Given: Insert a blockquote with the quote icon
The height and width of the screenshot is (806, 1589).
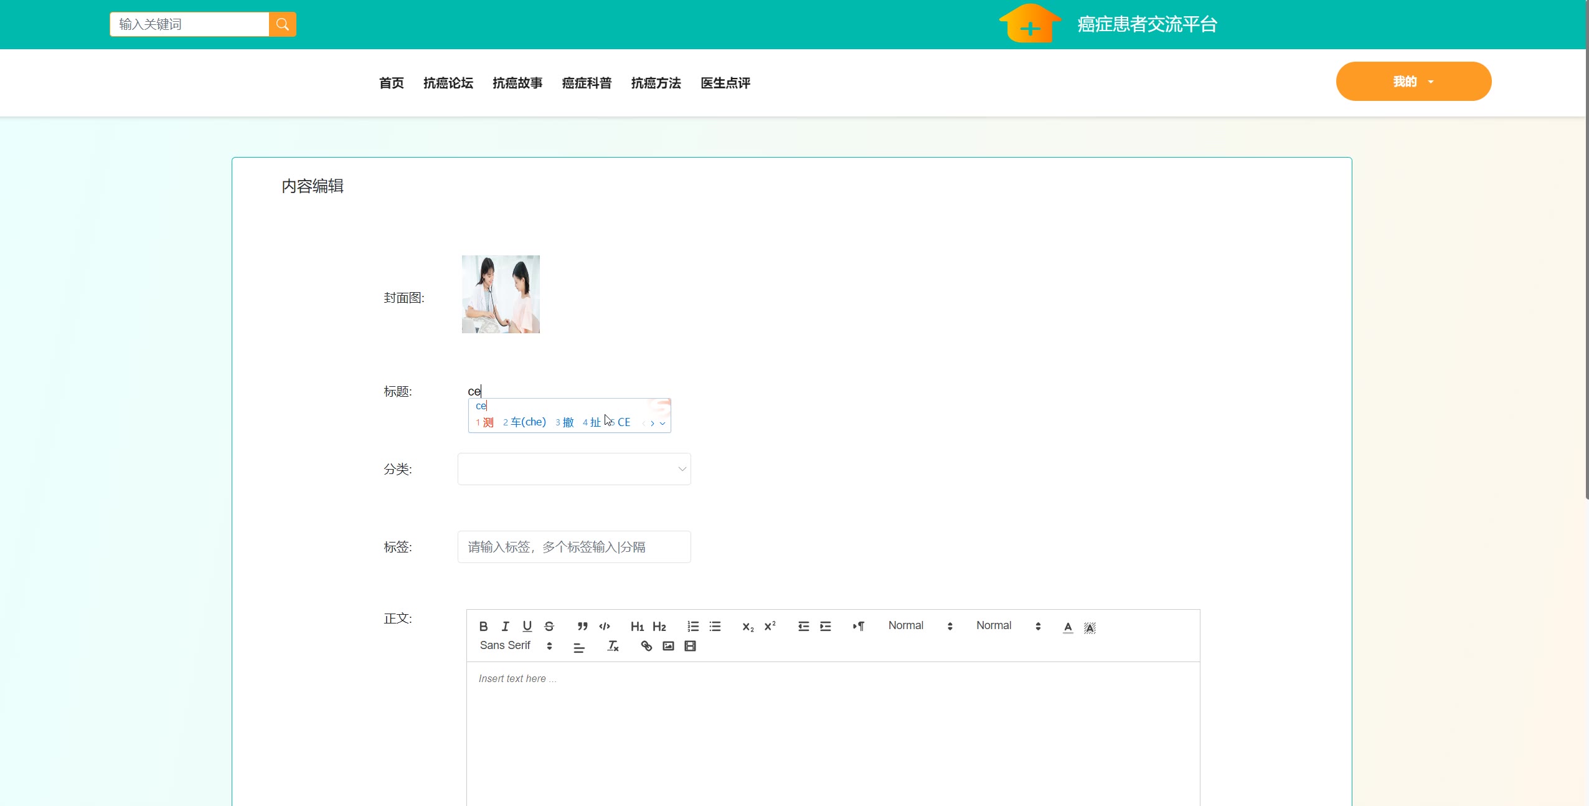Looking at the screenshot, I should [582, 626].
